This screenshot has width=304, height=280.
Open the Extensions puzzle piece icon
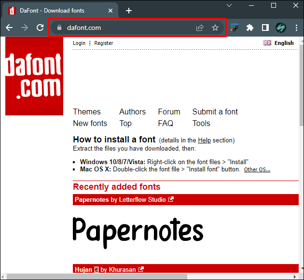249,28
